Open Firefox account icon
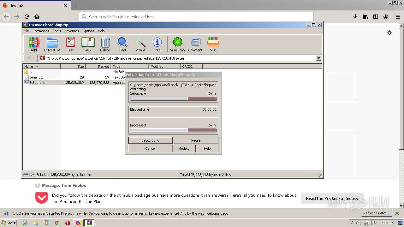The width and height of the screenshot is (404, 227). click(x=386, y=17)
